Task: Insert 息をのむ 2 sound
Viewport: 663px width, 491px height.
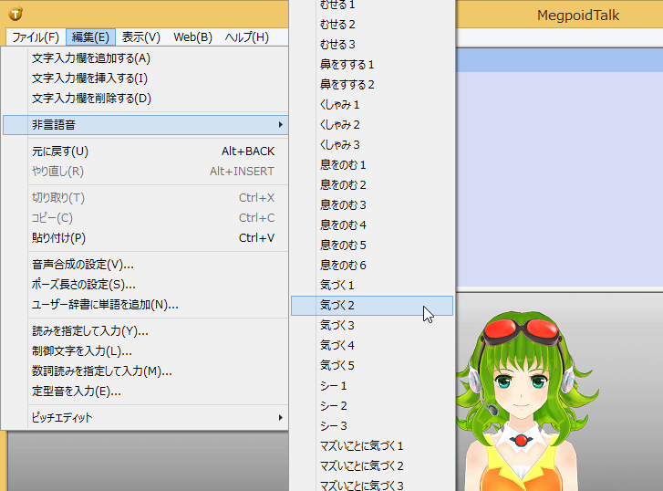Action: point(372,185)
